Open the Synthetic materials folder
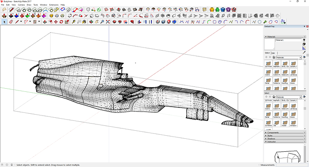Screen dimensions: 309x167 tap(268, 123)
